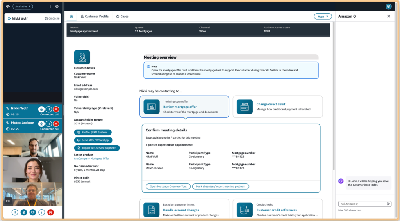Open Change direct debit link
Viewport: 400px width, 222px height.
271,104
